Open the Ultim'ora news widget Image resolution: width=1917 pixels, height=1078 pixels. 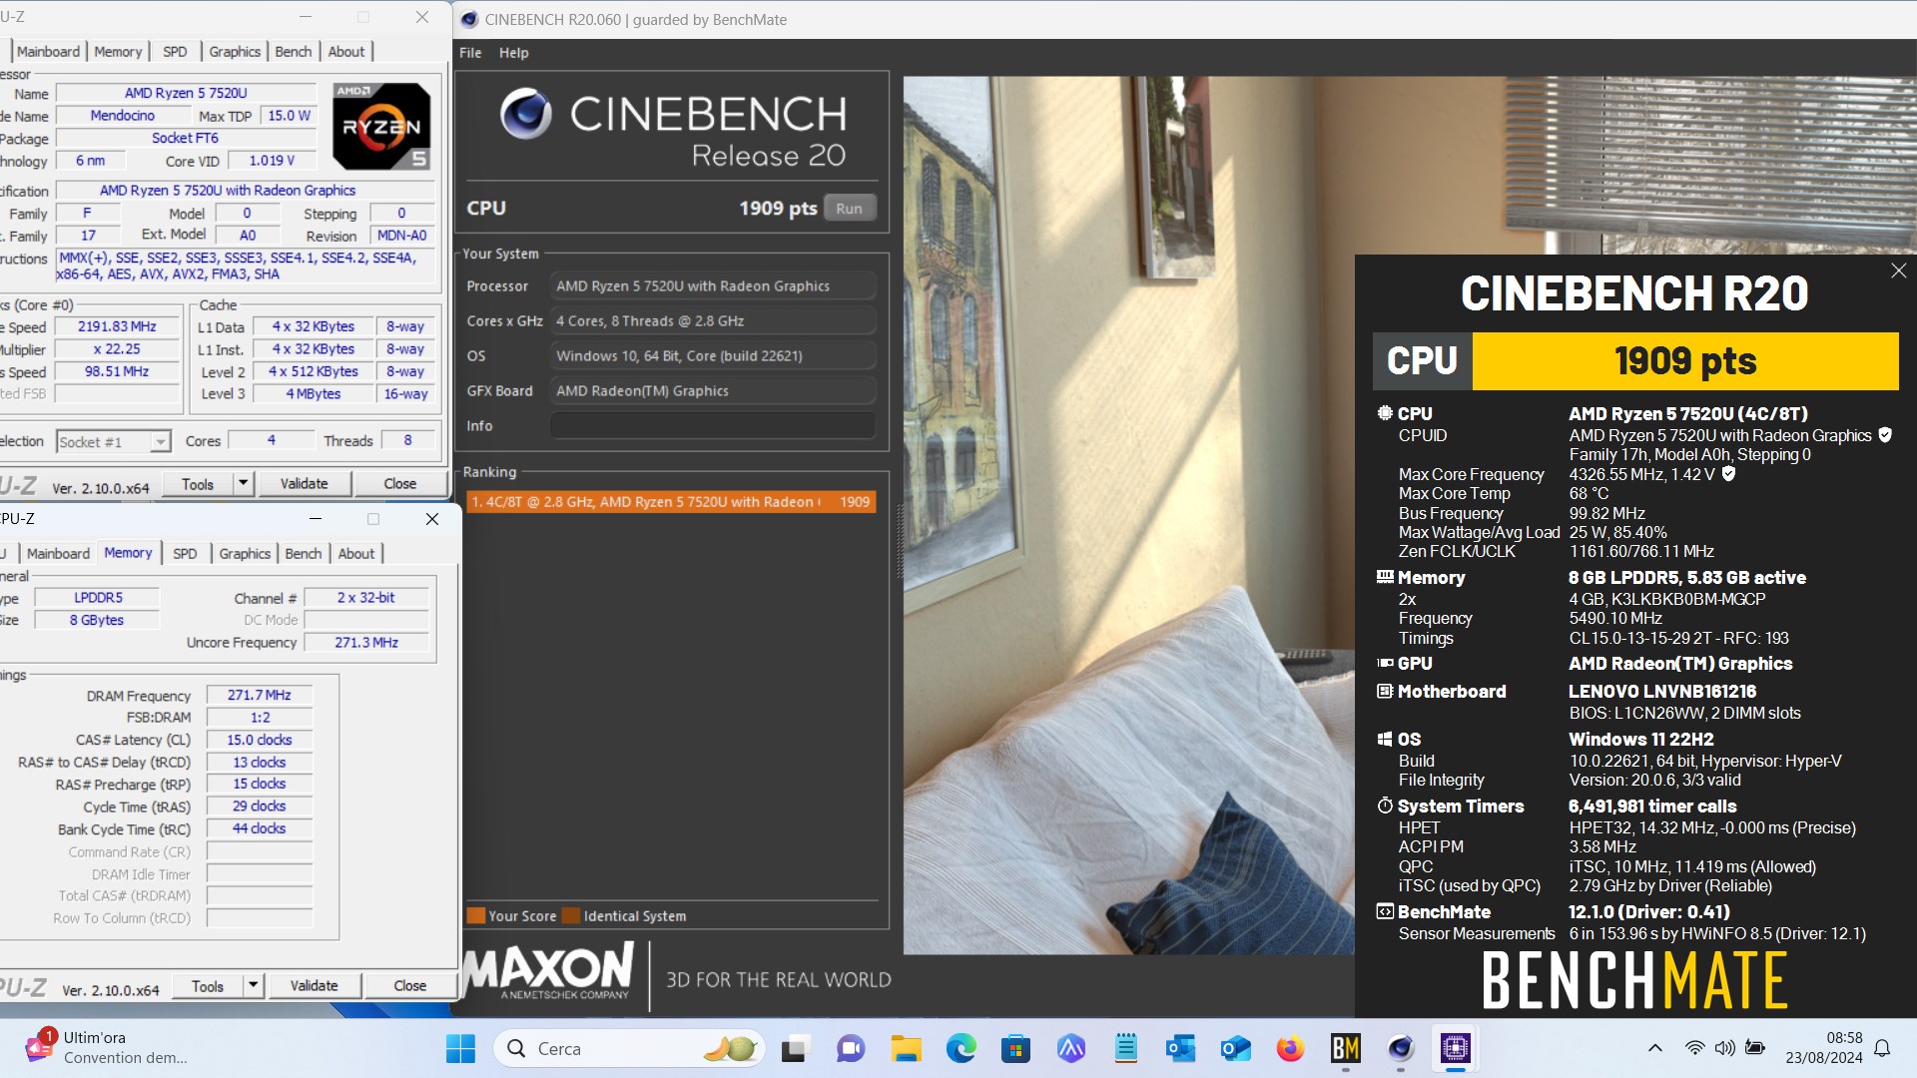105,1048
